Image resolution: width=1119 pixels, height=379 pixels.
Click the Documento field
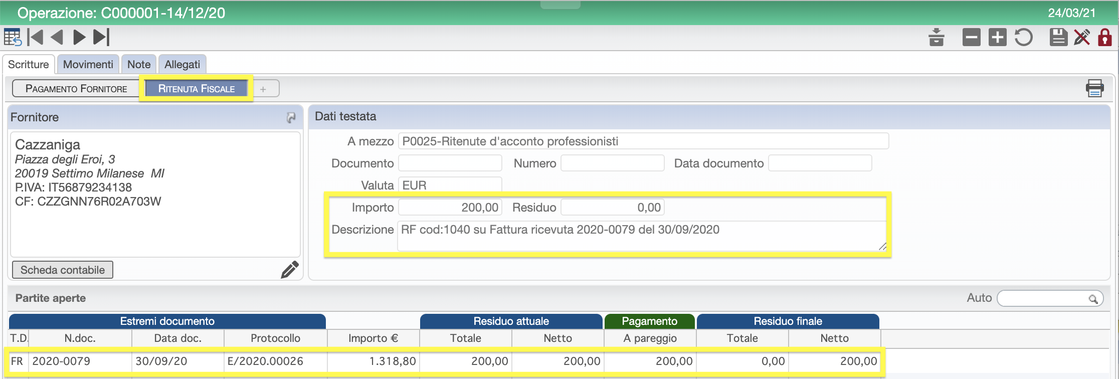(x=450, y=163)
